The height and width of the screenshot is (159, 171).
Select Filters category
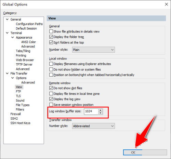[20, 109]
